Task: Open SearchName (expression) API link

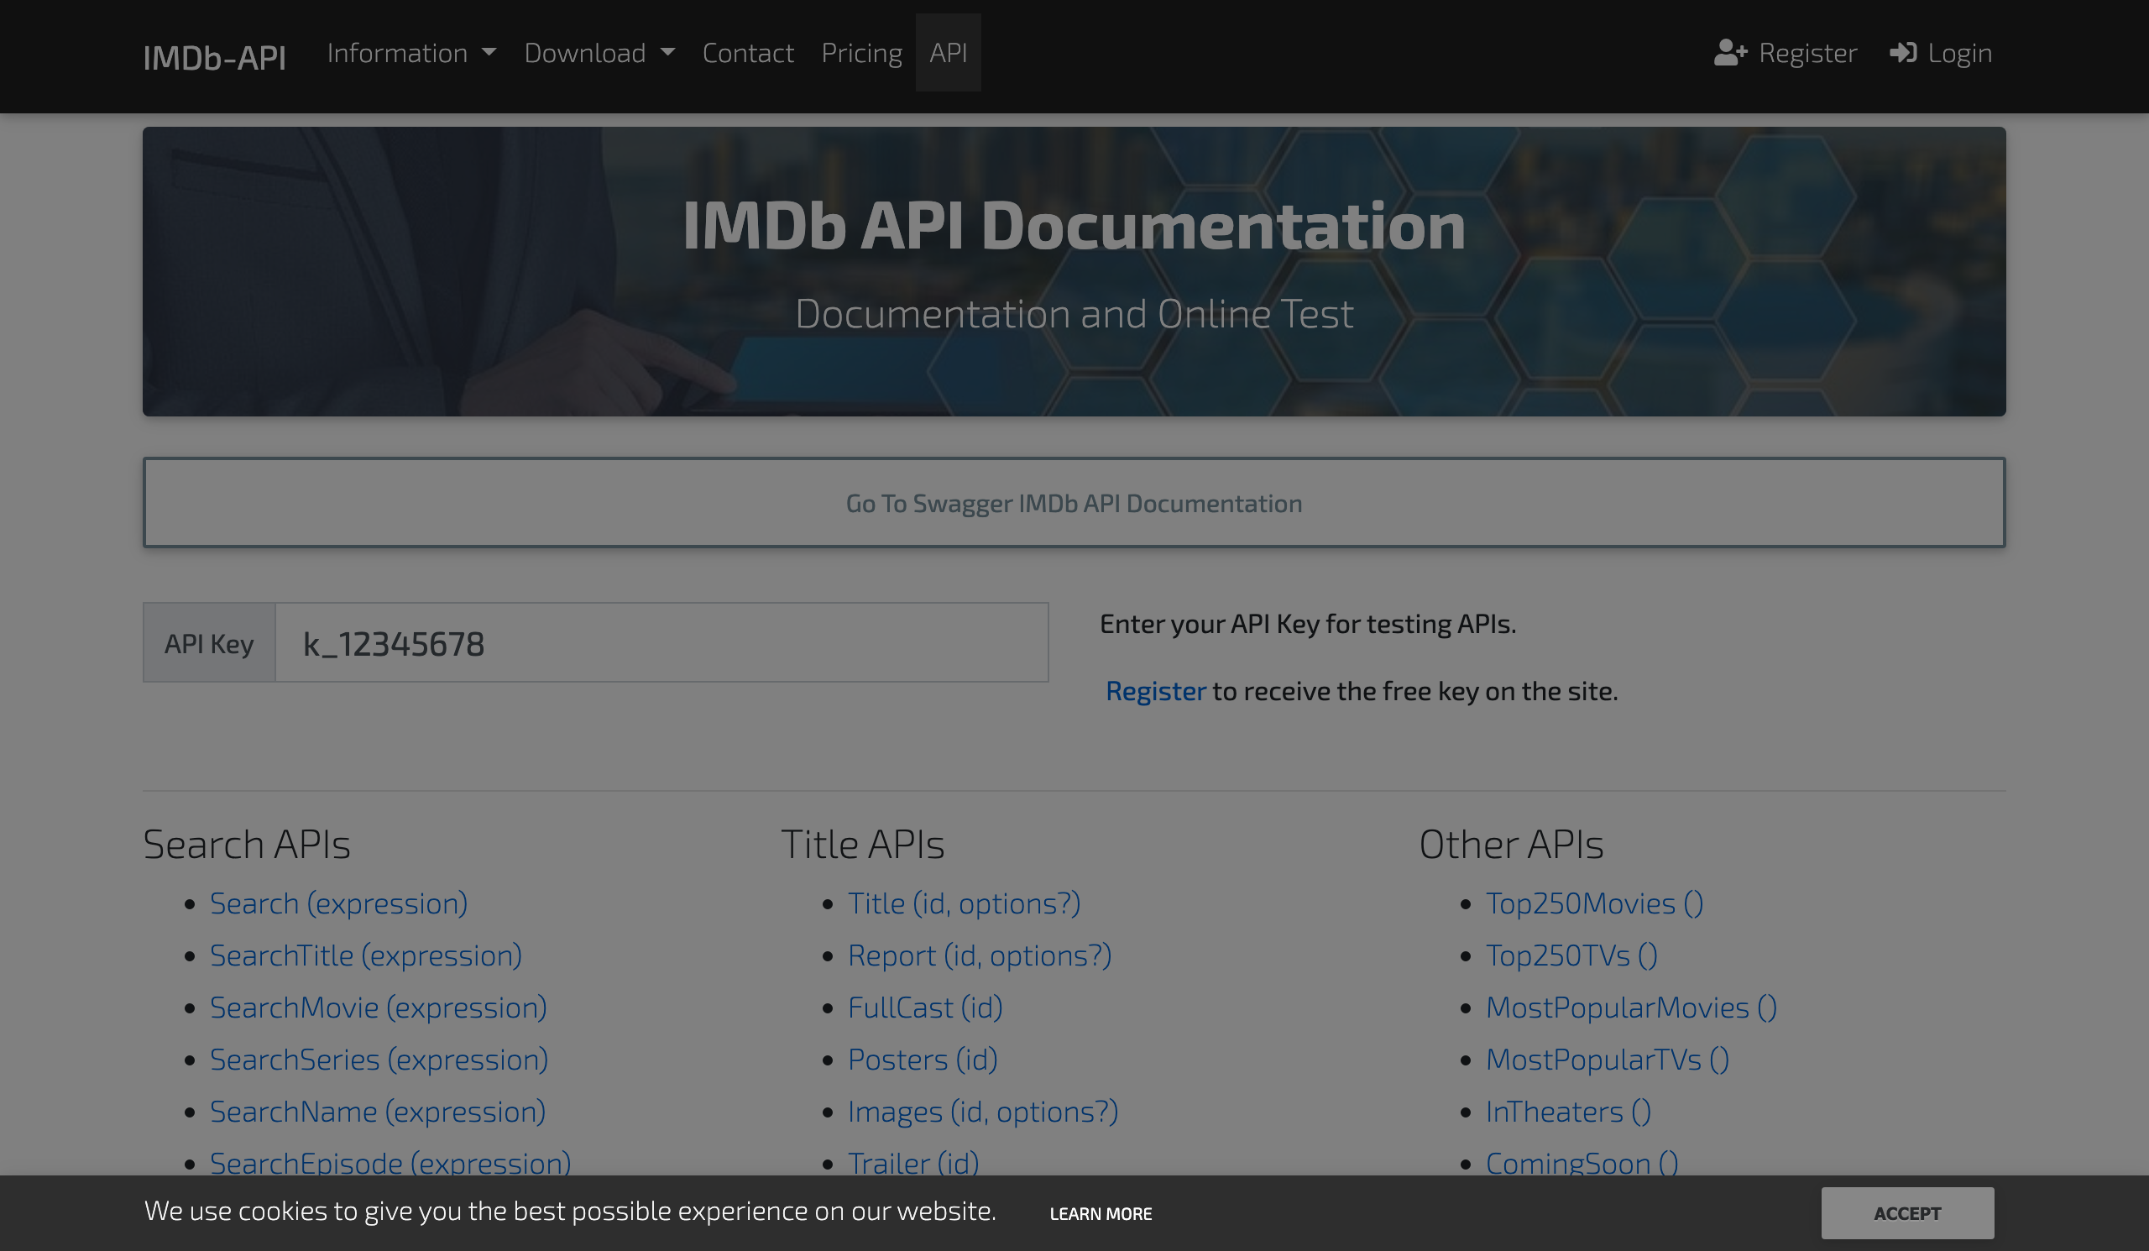Action: (378, 1110)
